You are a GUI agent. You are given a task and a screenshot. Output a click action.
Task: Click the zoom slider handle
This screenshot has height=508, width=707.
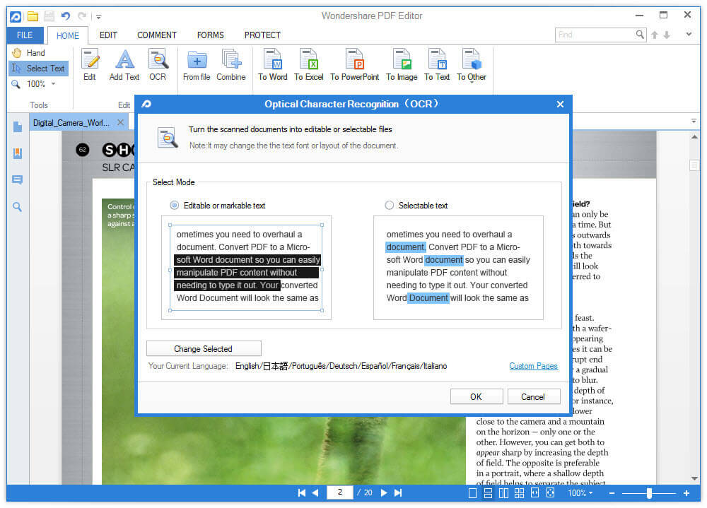coord(649,493)
